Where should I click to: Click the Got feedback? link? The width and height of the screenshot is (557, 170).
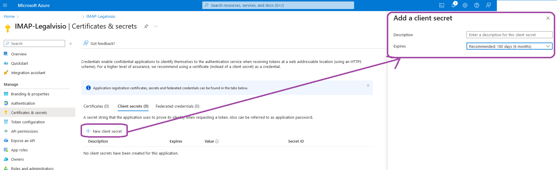[x=103, y=43]
